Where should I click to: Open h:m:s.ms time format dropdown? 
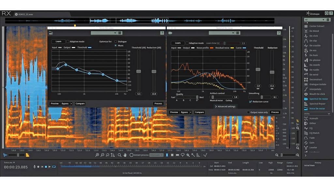9,163
